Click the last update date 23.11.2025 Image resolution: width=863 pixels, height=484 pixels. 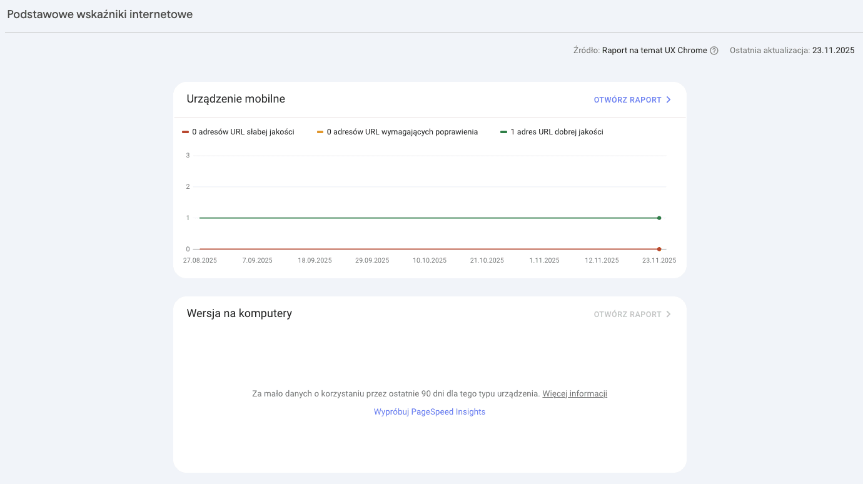833,51
